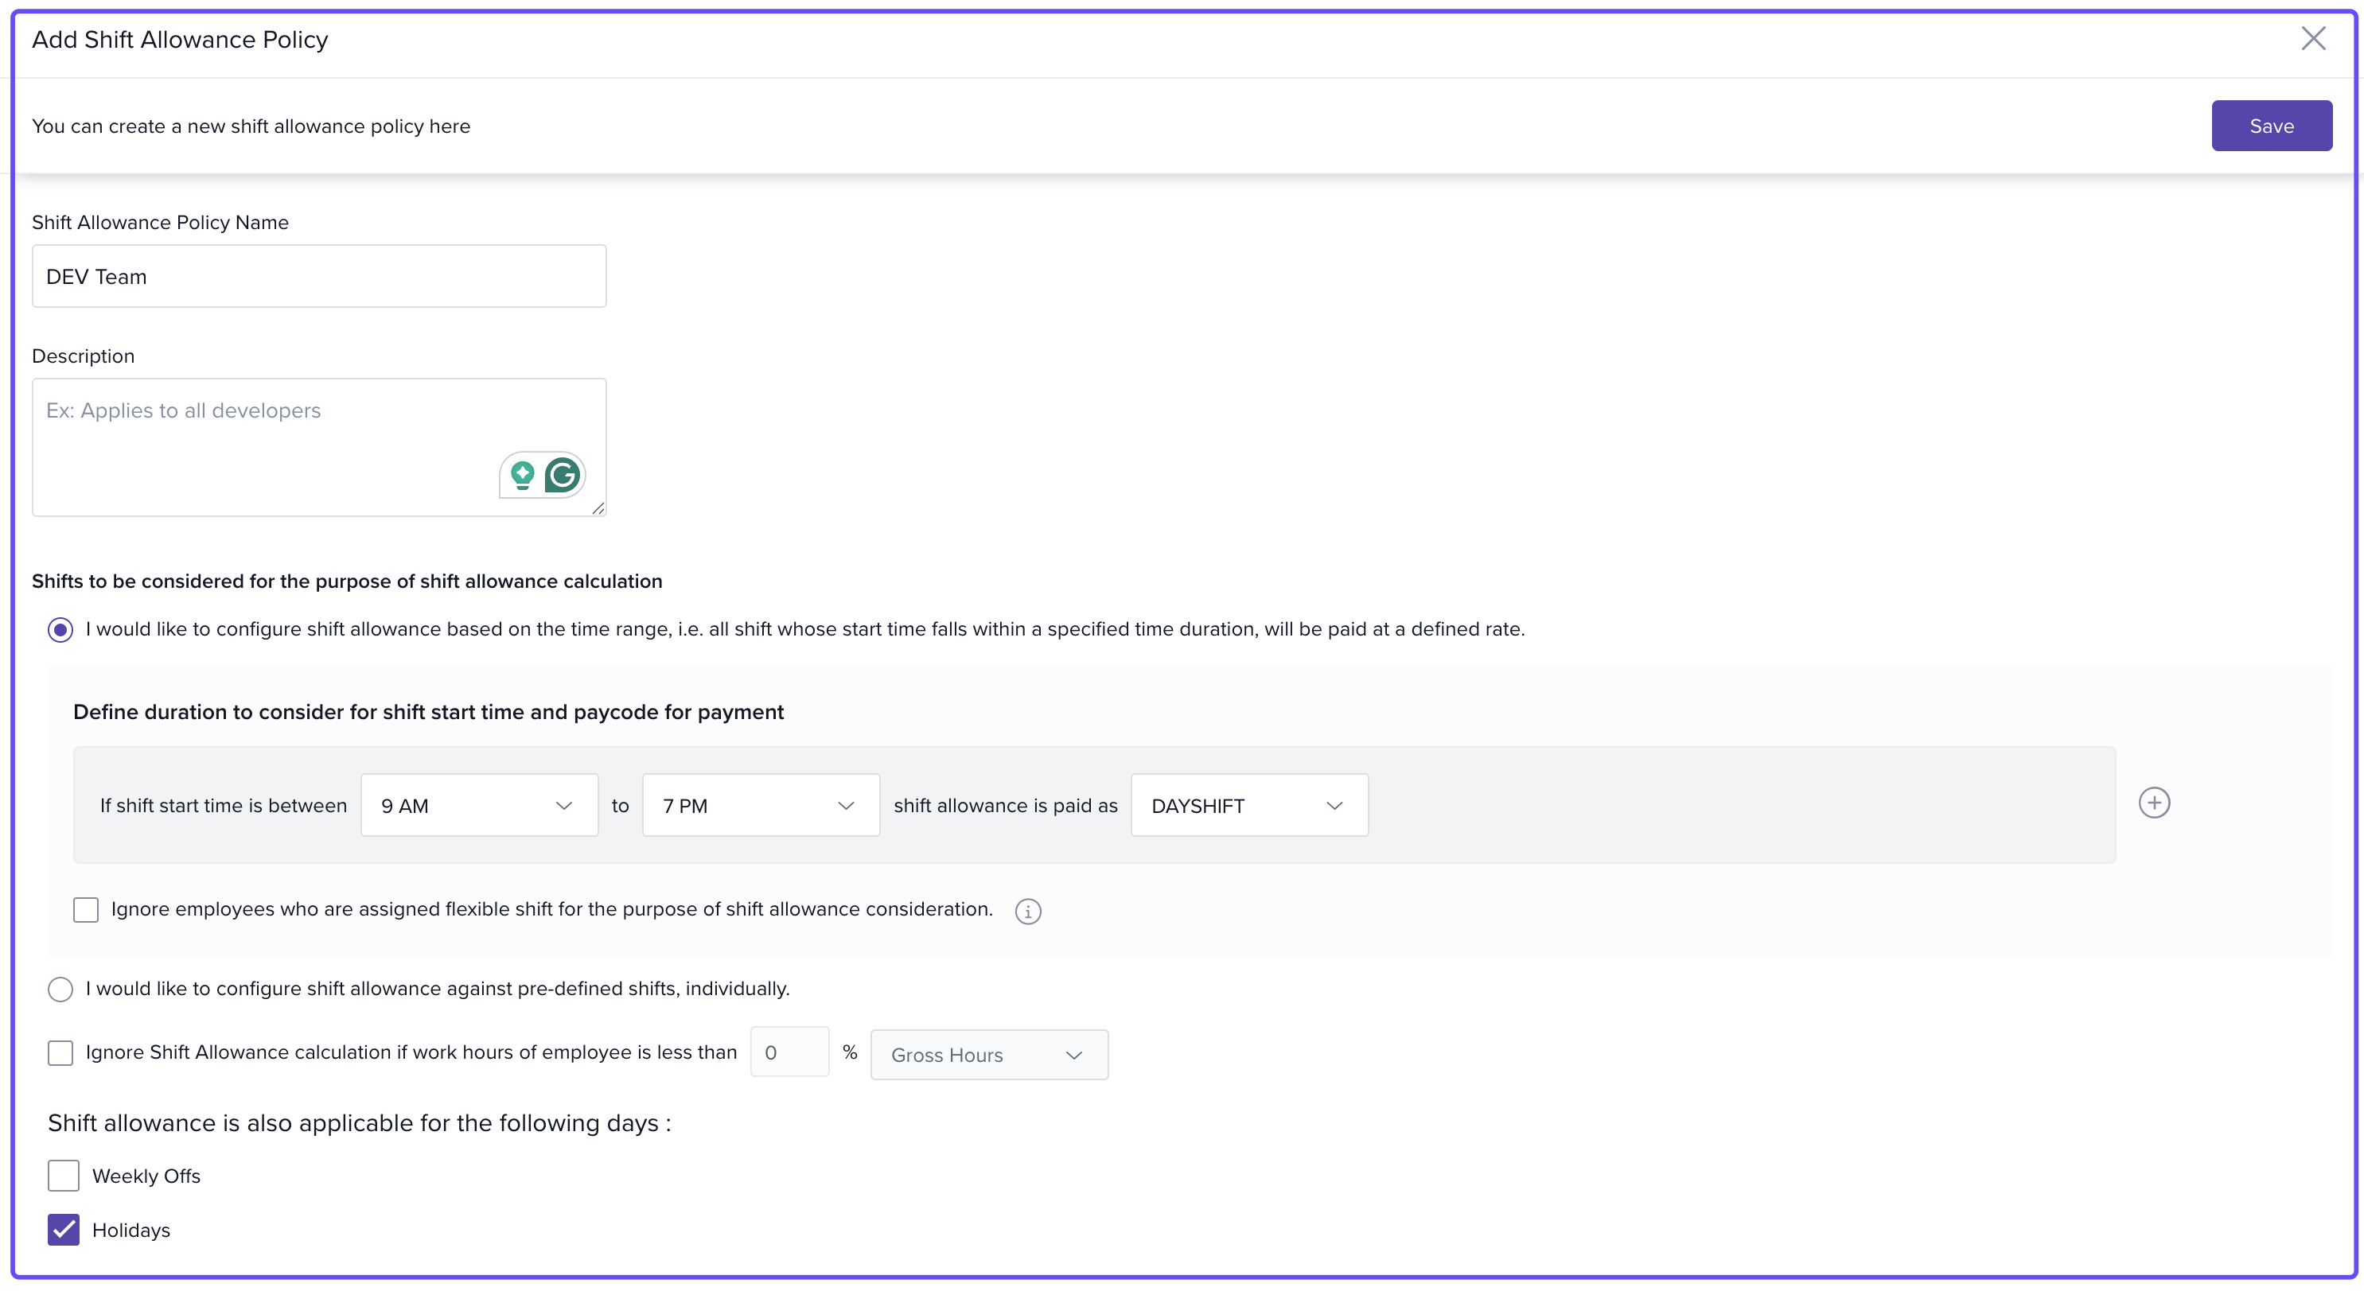Image resolution: width=2364 pixels, height=1291 pixels.
Task: Open the 7 PM end time dropdown
Action: (760, 805)
